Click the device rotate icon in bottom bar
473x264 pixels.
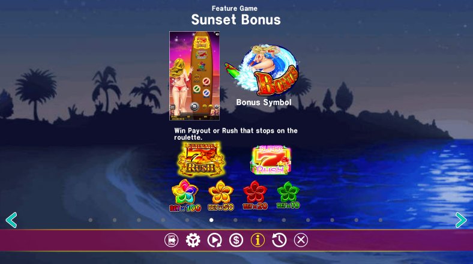click(171, 240)
